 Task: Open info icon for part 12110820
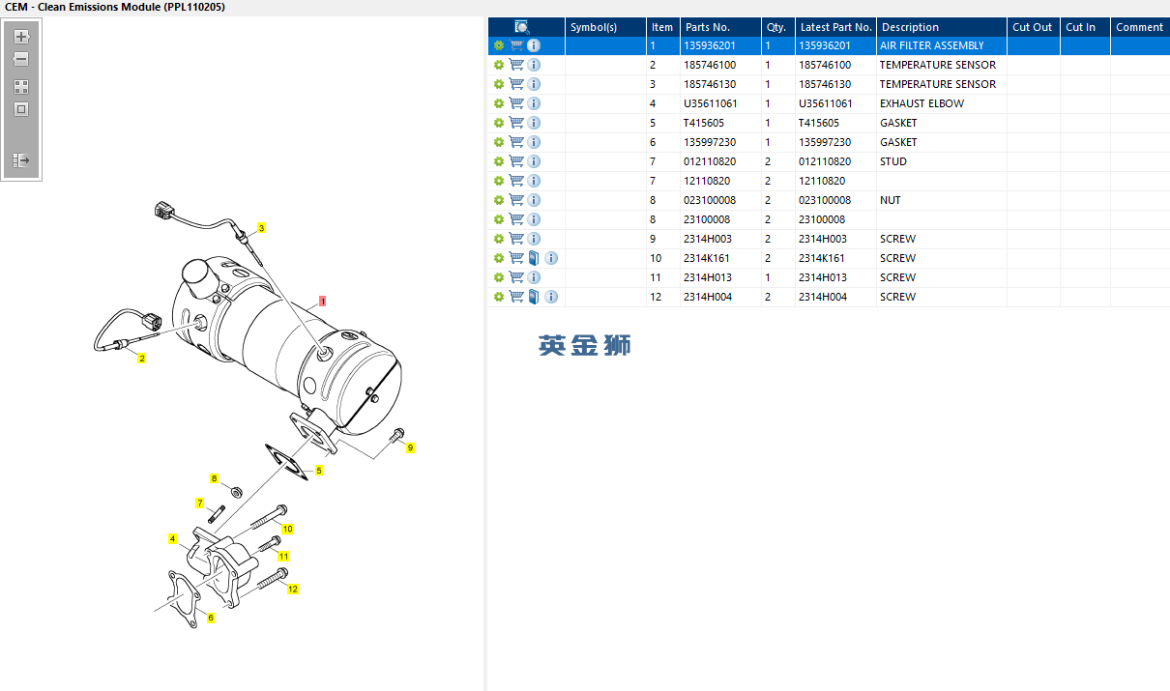click(x=534, y=181)
